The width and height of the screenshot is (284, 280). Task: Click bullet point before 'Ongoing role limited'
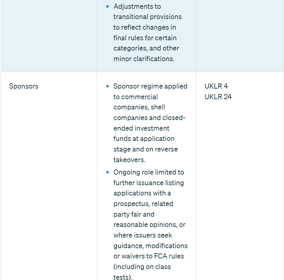coord(107,172)
